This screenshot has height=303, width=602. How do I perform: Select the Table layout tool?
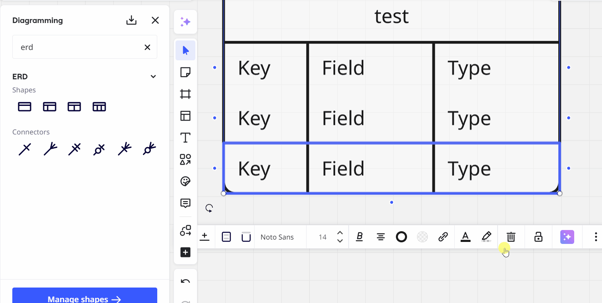pyautogui.click(x=185, y=116)
